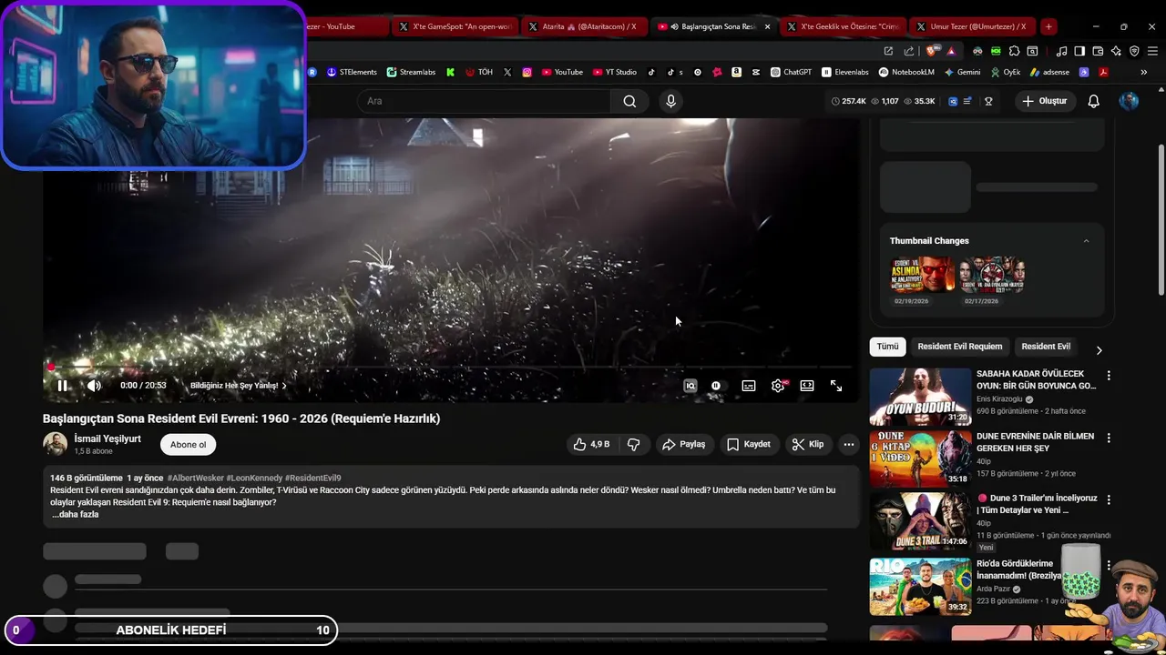Image resolution: width=1166 pixels, height=655 pixels.
Task: Enter fullscreen mode
Action: point(836,386)
